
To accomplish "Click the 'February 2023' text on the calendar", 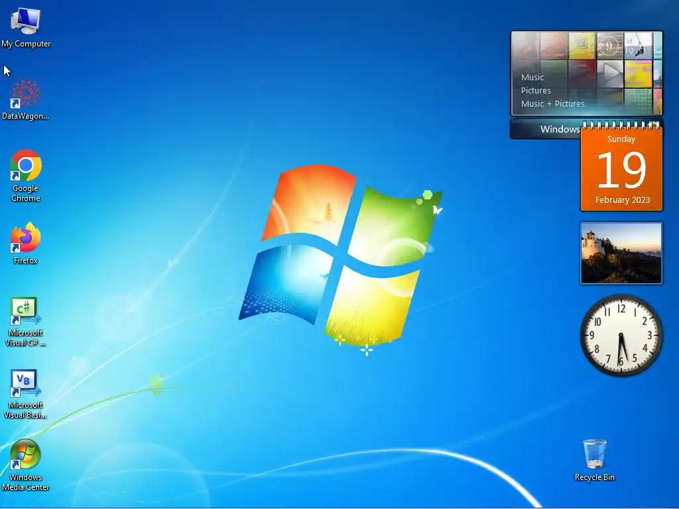I will [x=622, y=200].
